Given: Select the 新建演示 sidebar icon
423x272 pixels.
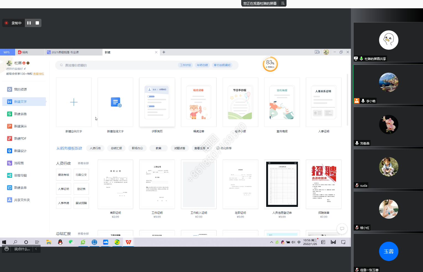Looking at the screenshot, I should tap(9, 126).
